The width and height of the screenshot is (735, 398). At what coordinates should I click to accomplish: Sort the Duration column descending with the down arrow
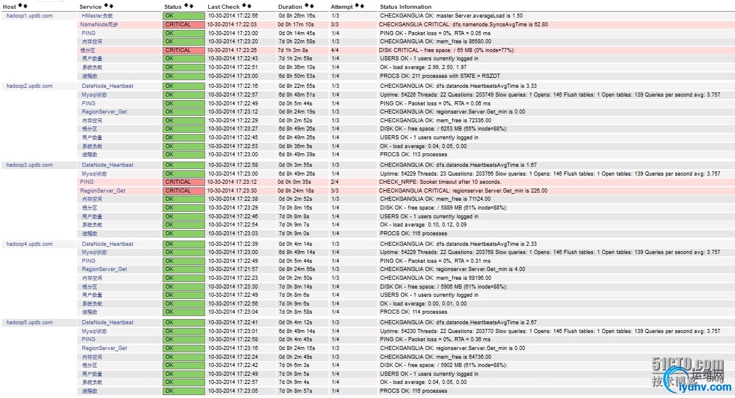point(312,6)
